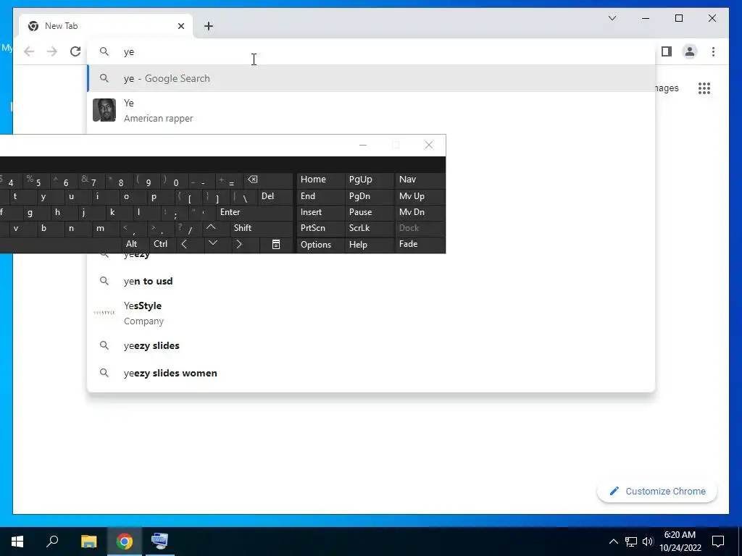Click the back navigation arrow in Chrome
Screen dimensions: 742x556
tap(29, 51)
